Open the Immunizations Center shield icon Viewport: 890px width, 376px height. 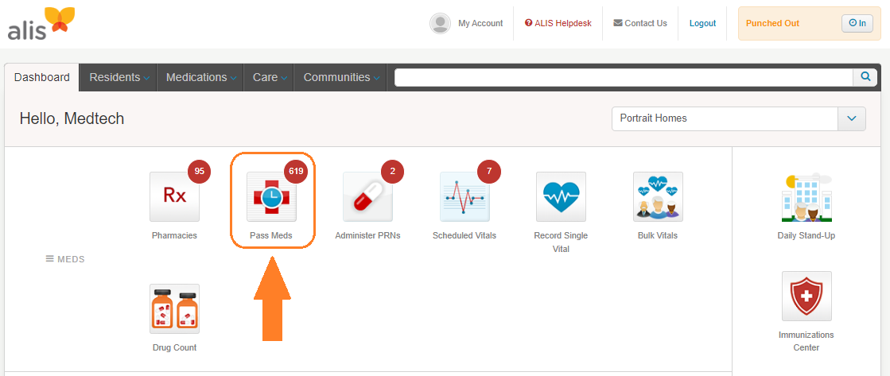pyautogui.click(x=806, y=296)
